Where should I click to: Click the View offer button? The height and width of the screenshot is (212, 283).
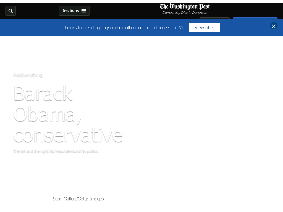[205, 28]
